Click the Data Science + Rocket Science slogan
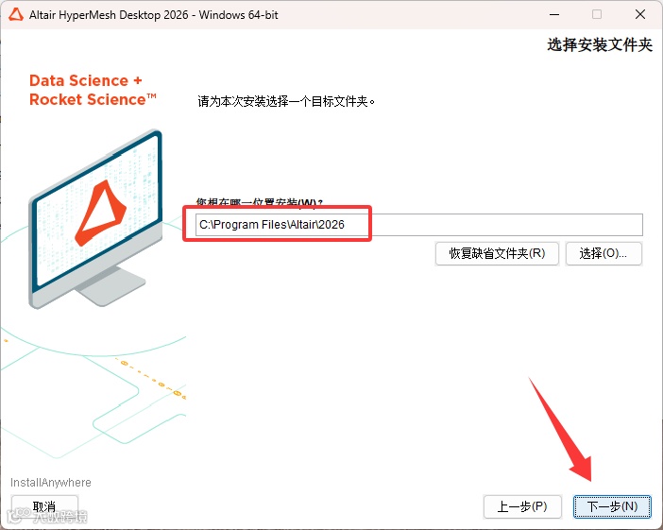 (x=93, y=90)
